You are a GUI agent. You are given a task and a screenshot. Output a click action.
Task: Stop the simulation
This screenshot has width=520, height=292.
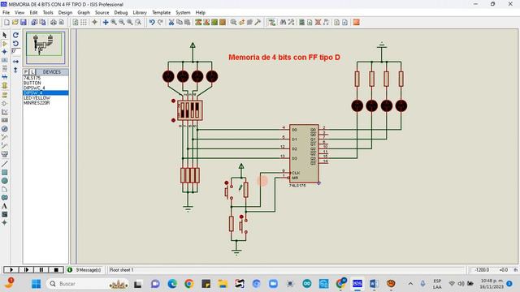(x=56, y=270)
